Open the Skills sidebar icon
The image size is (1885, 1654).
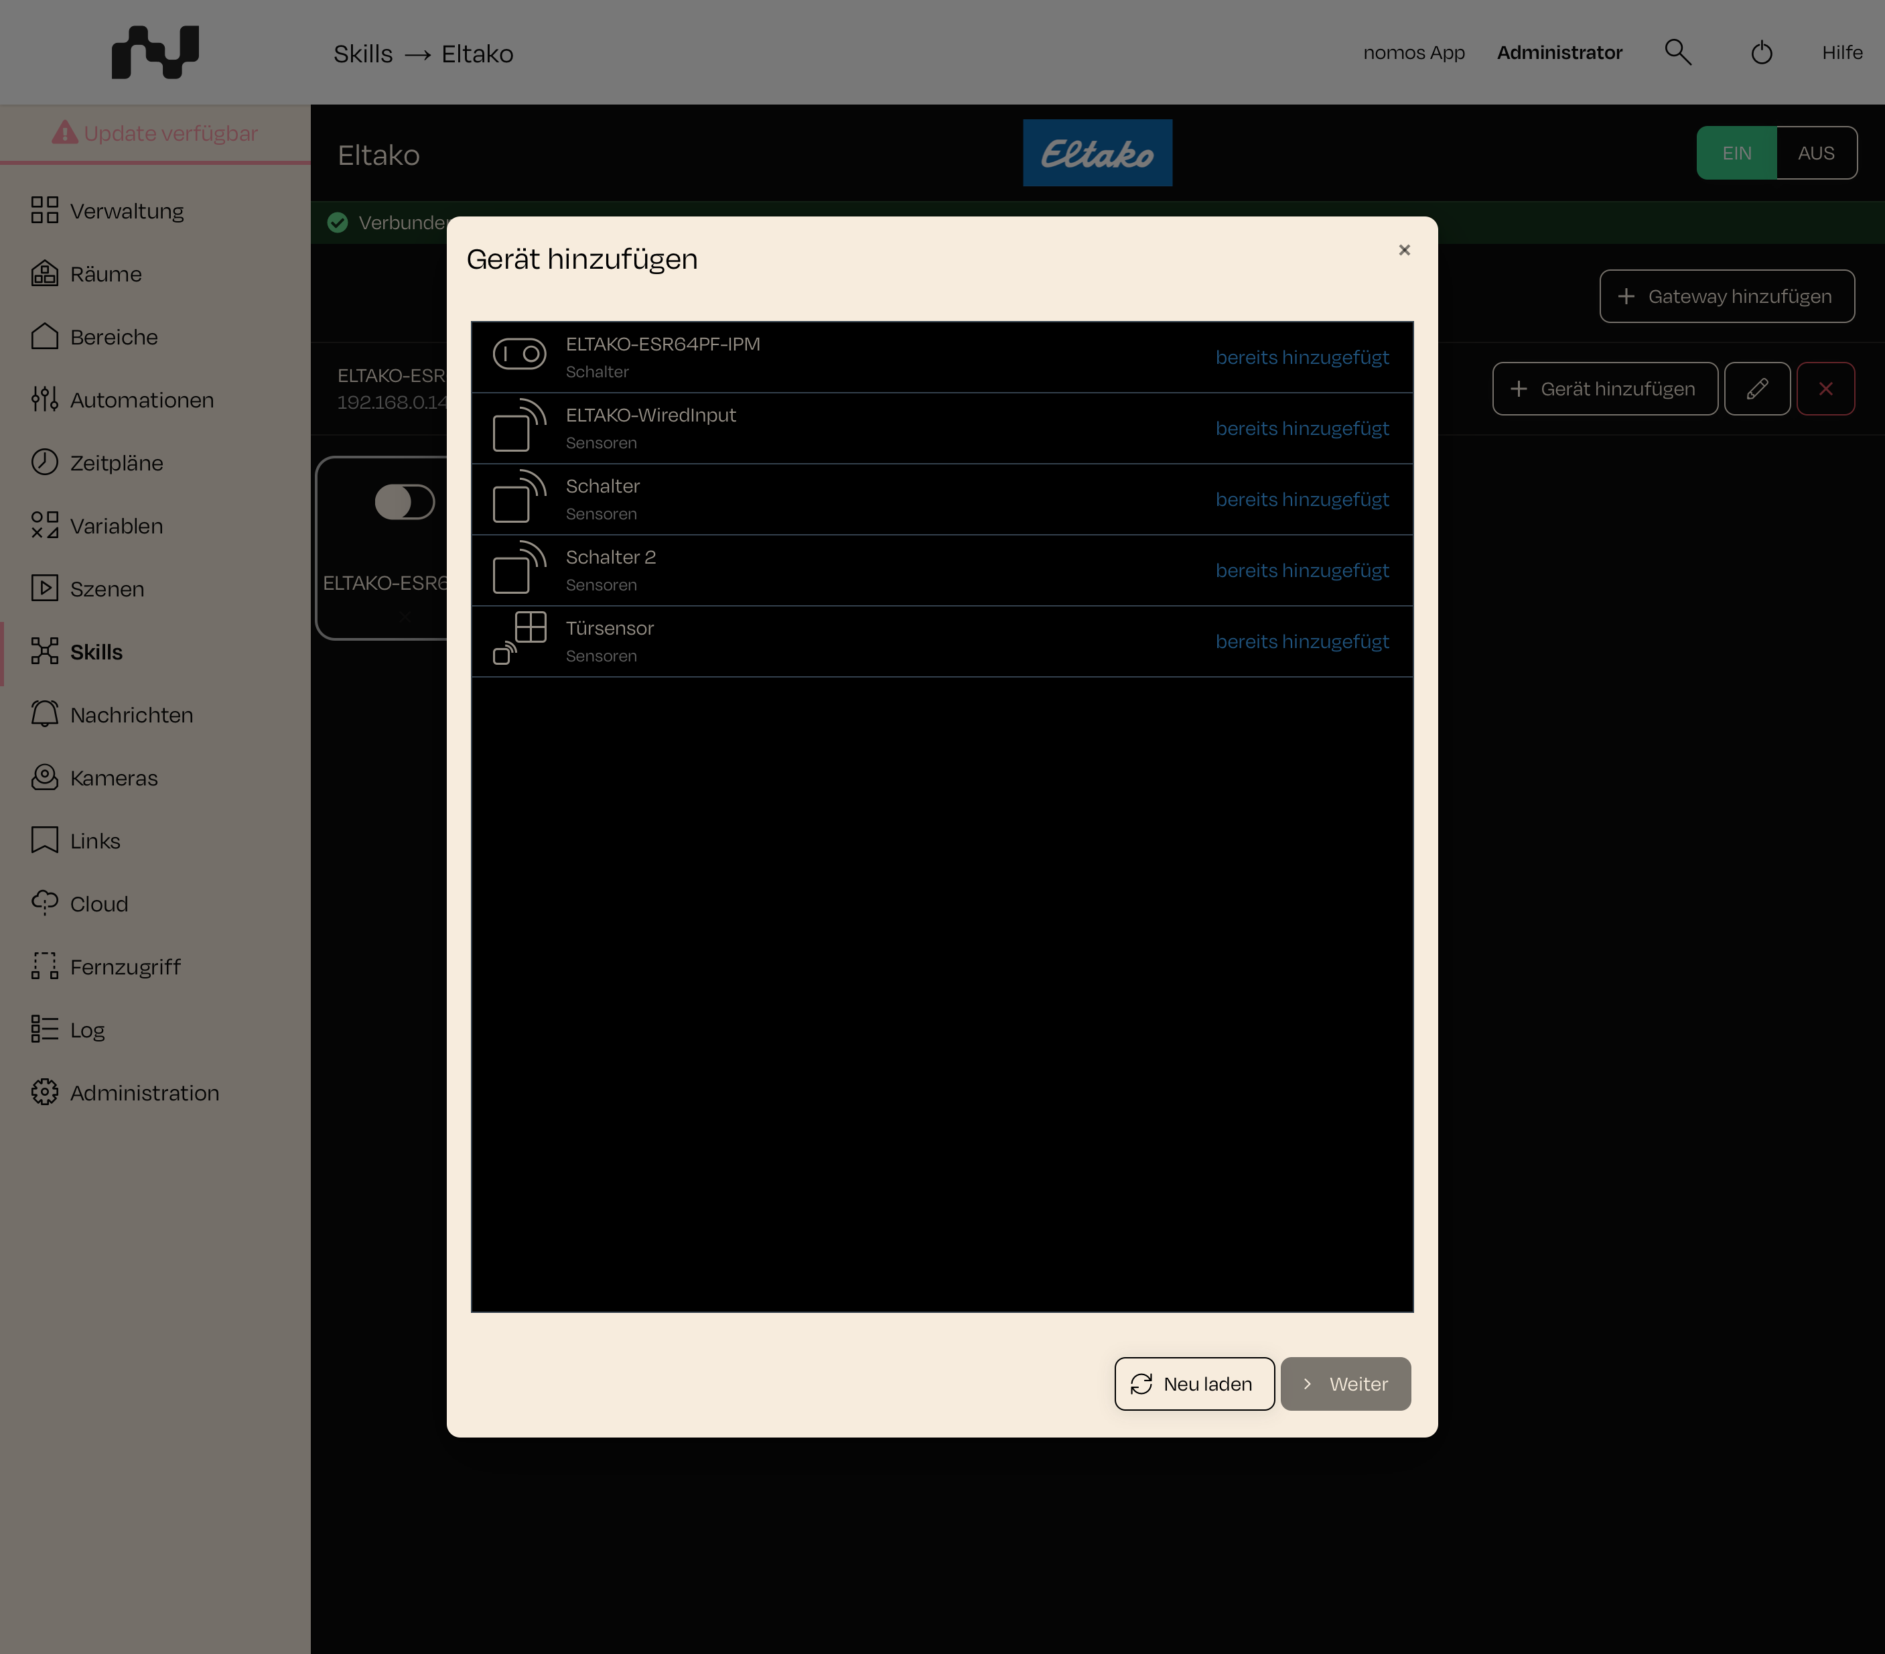pos(44,651)
